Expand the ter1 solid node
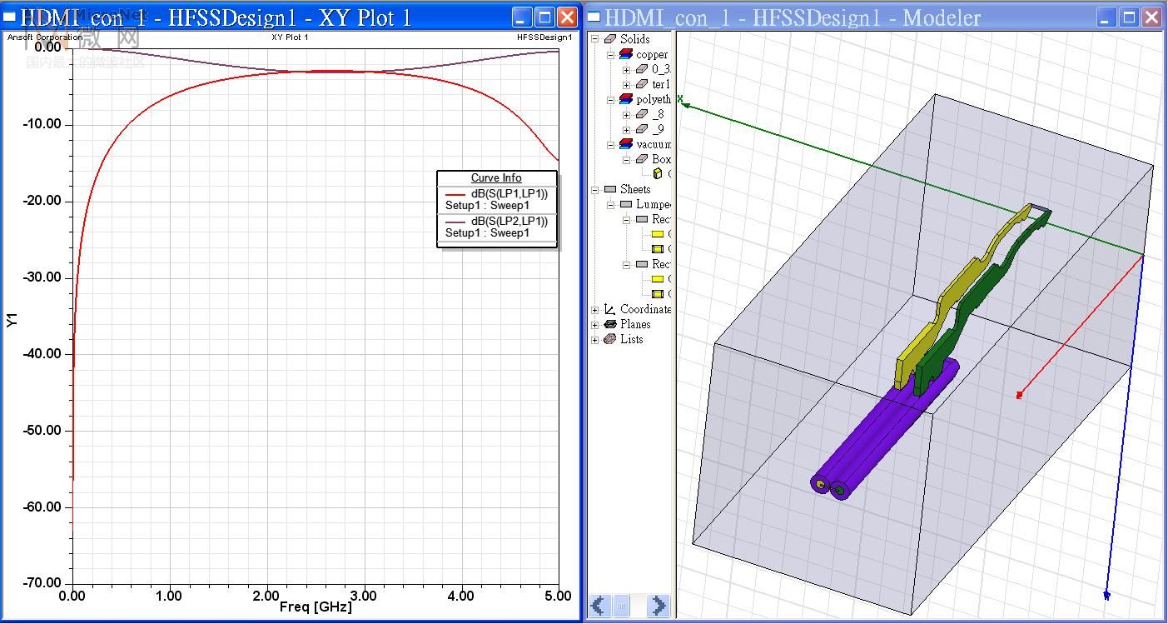 point(626,85)
